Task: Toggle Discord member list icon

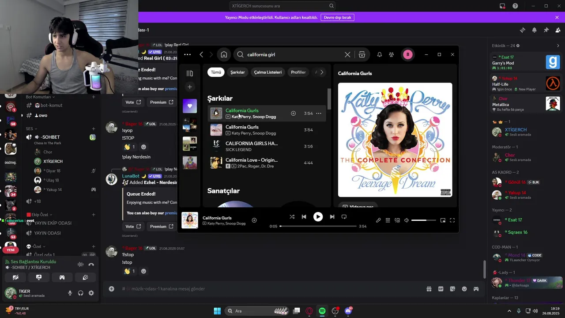Action: pos(558,30)
